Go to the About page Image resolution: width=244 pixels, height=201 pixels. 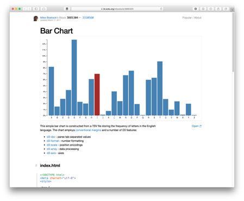[198, 17]
